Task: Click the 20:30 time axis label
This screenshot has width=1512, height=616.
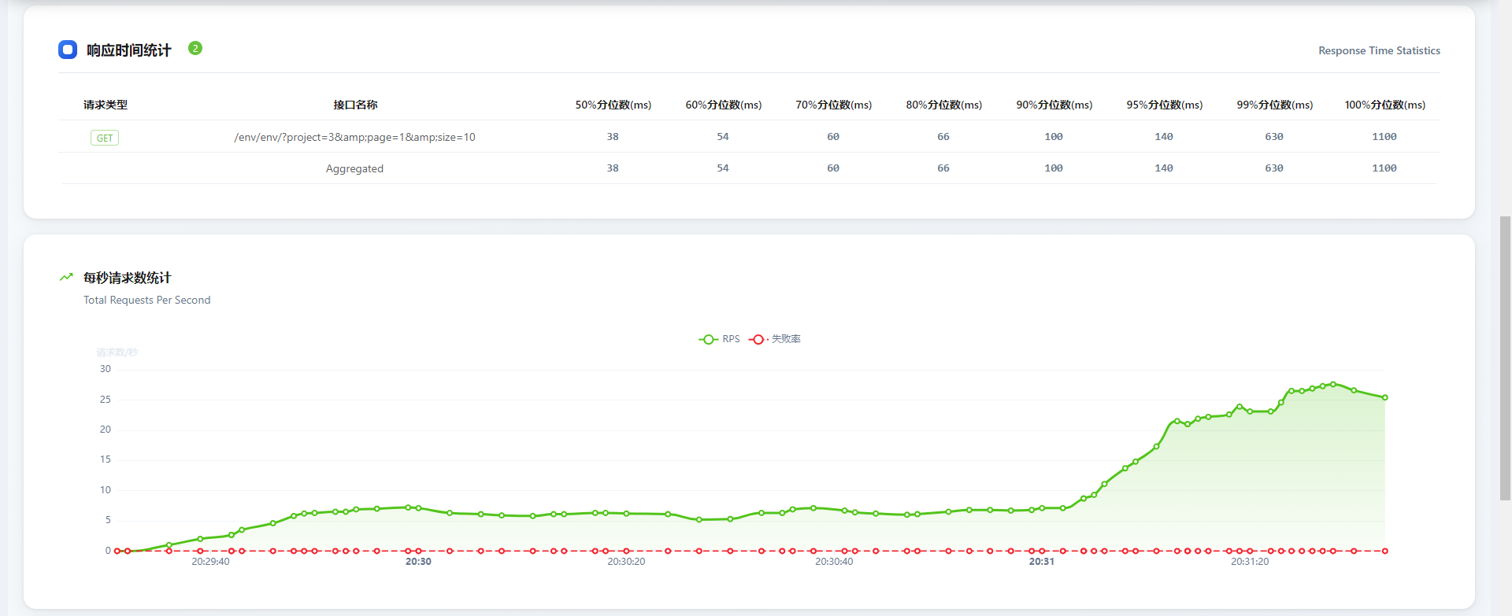Action: 418,562
